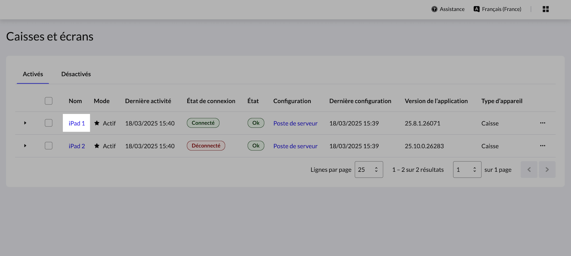This screenshot has width=571, height=256.
Task: Go to the previous page arrow
Action: (x=529, y=170)
